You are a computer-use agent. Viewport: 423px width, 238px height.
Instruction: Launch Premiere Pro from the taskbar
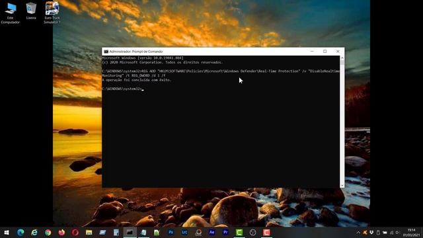tap(225, 232)
